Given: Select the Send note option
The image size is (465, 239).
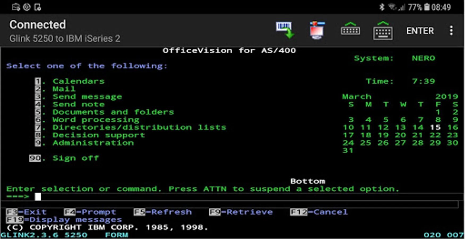Looking at the screenshot, I should click(70, 104).
